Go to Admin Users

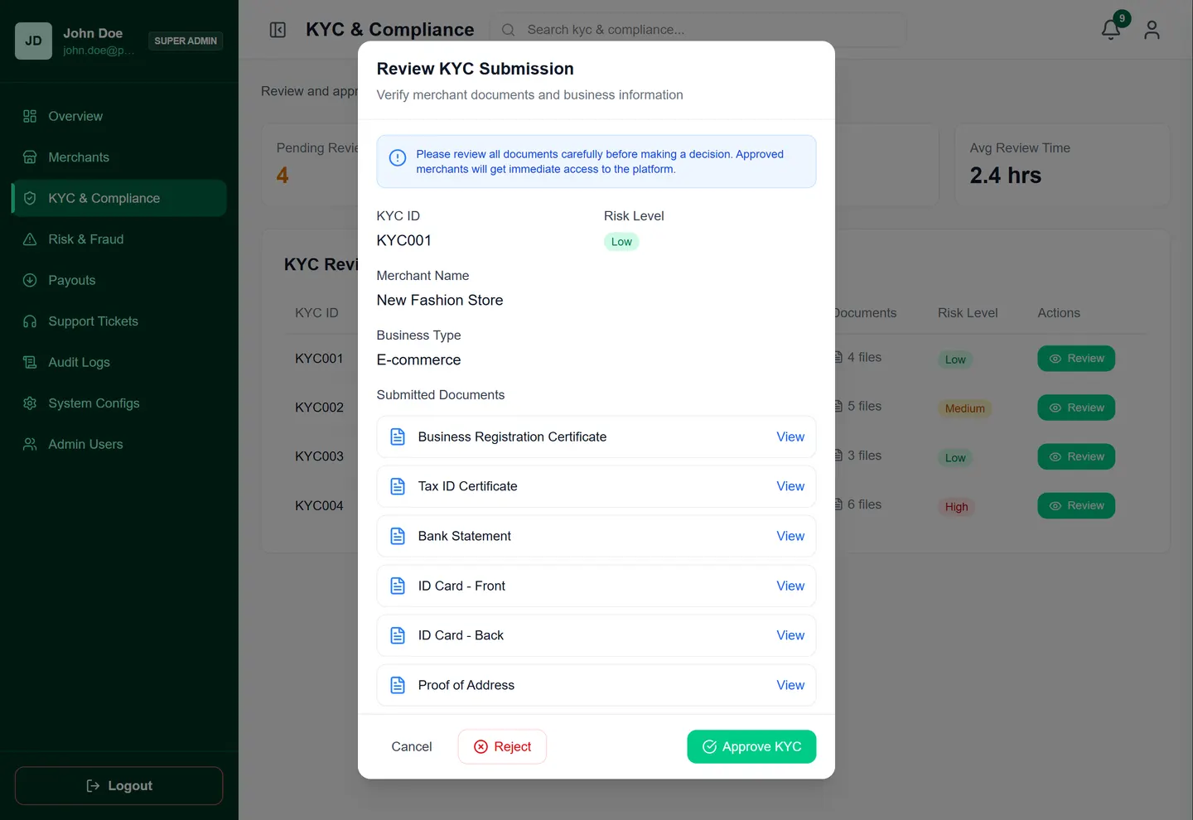(x=119, y=444)
